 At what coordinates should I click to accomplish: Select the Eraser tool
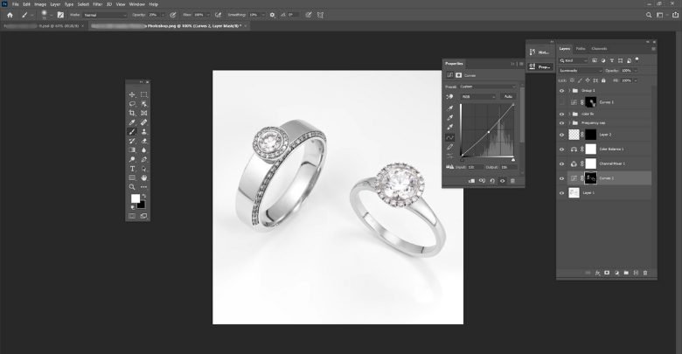click(144, 141)
